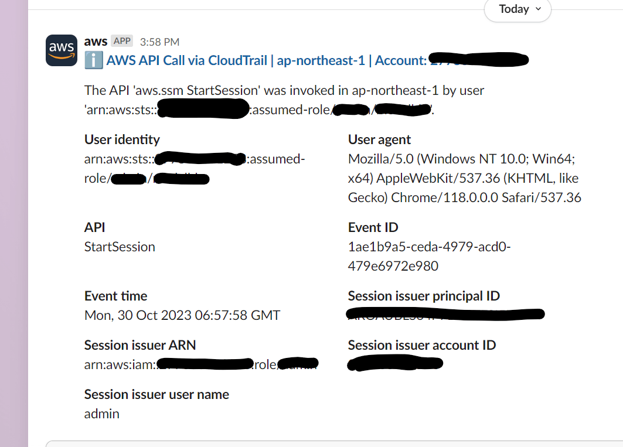The width and height of the screenshot is (623, 447).
Task: Select the 'Session issuer ARN' heading
Action: (x=140, y=345)
